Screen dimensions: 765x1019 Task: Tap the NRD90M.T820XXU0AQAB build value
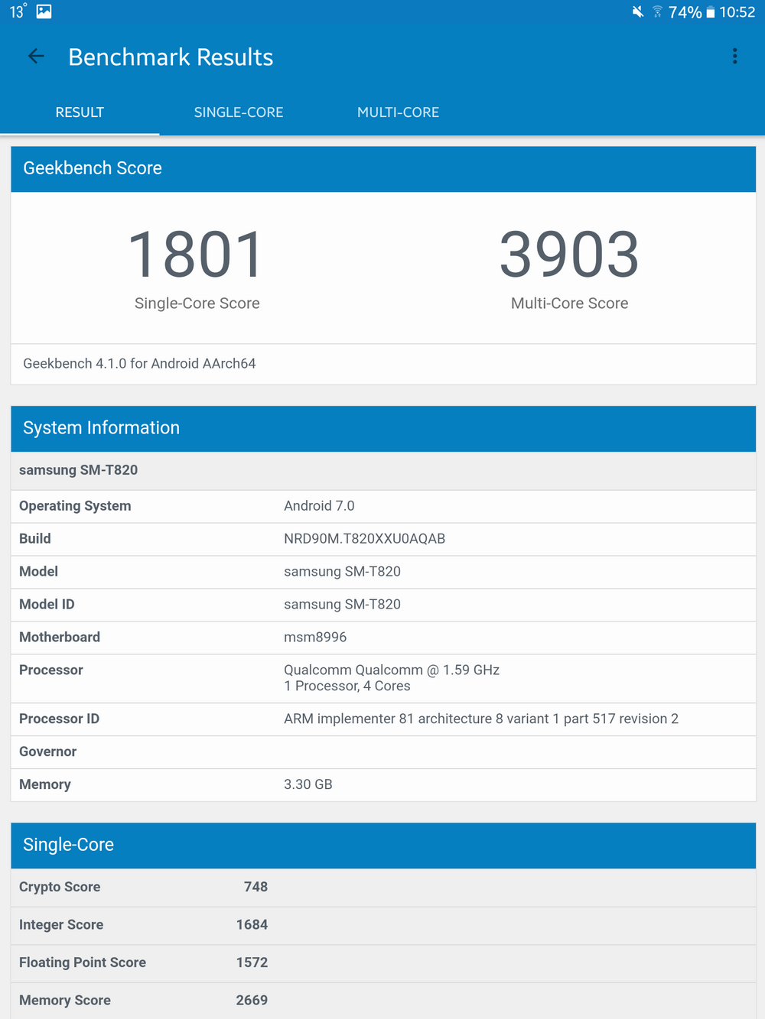pos(364,539)
